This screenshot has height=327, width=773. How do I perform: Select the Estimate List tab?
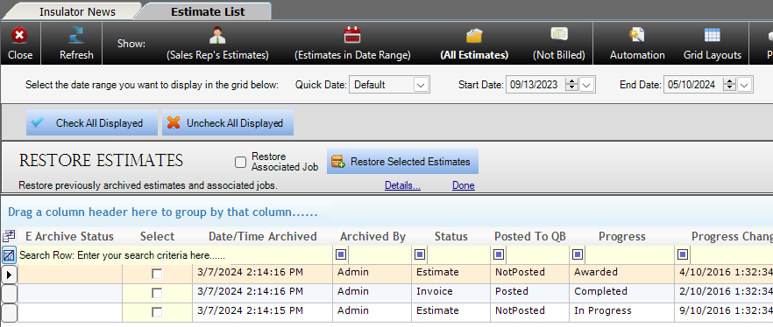click(208, 11)
